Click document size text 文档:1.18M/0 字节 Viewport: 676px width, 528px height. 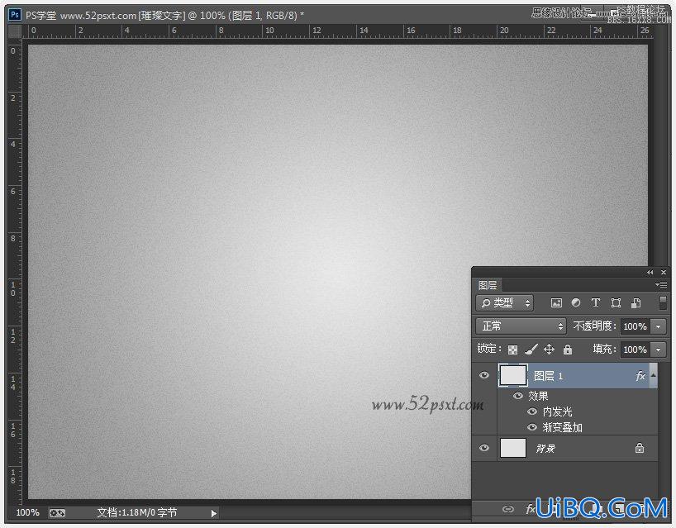coord(136,512)
